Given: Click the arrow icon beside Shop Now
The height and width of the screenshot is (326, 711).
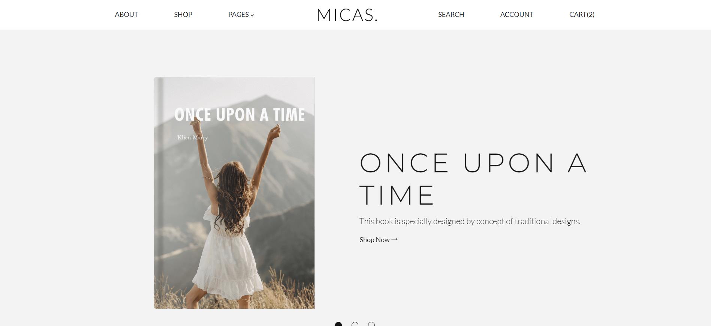Looking at the screenshot, I should 394,239.
